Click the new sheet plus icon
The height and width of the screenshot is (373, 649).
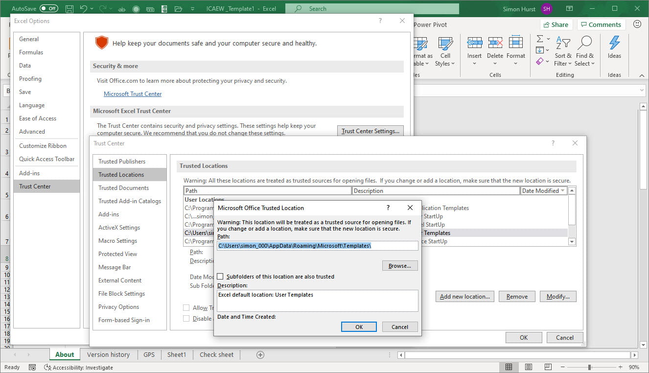click(260, 355)
